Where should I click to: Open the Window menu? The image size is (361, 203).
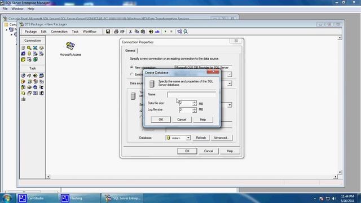pyautogui.click(x=17, y=9)
